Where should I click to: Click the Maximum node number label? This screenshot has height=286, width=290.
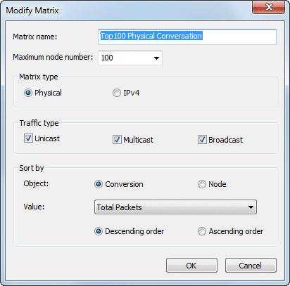[53, 57]
